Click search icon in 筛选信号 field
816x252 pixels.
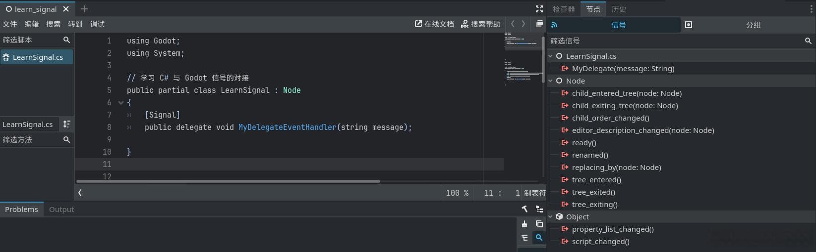pos(808,41)
